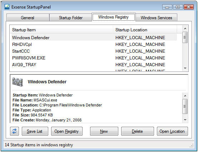Sort by the Startup Item column header
This screenshot has height=152, width=198.
(x=61, y=30)
